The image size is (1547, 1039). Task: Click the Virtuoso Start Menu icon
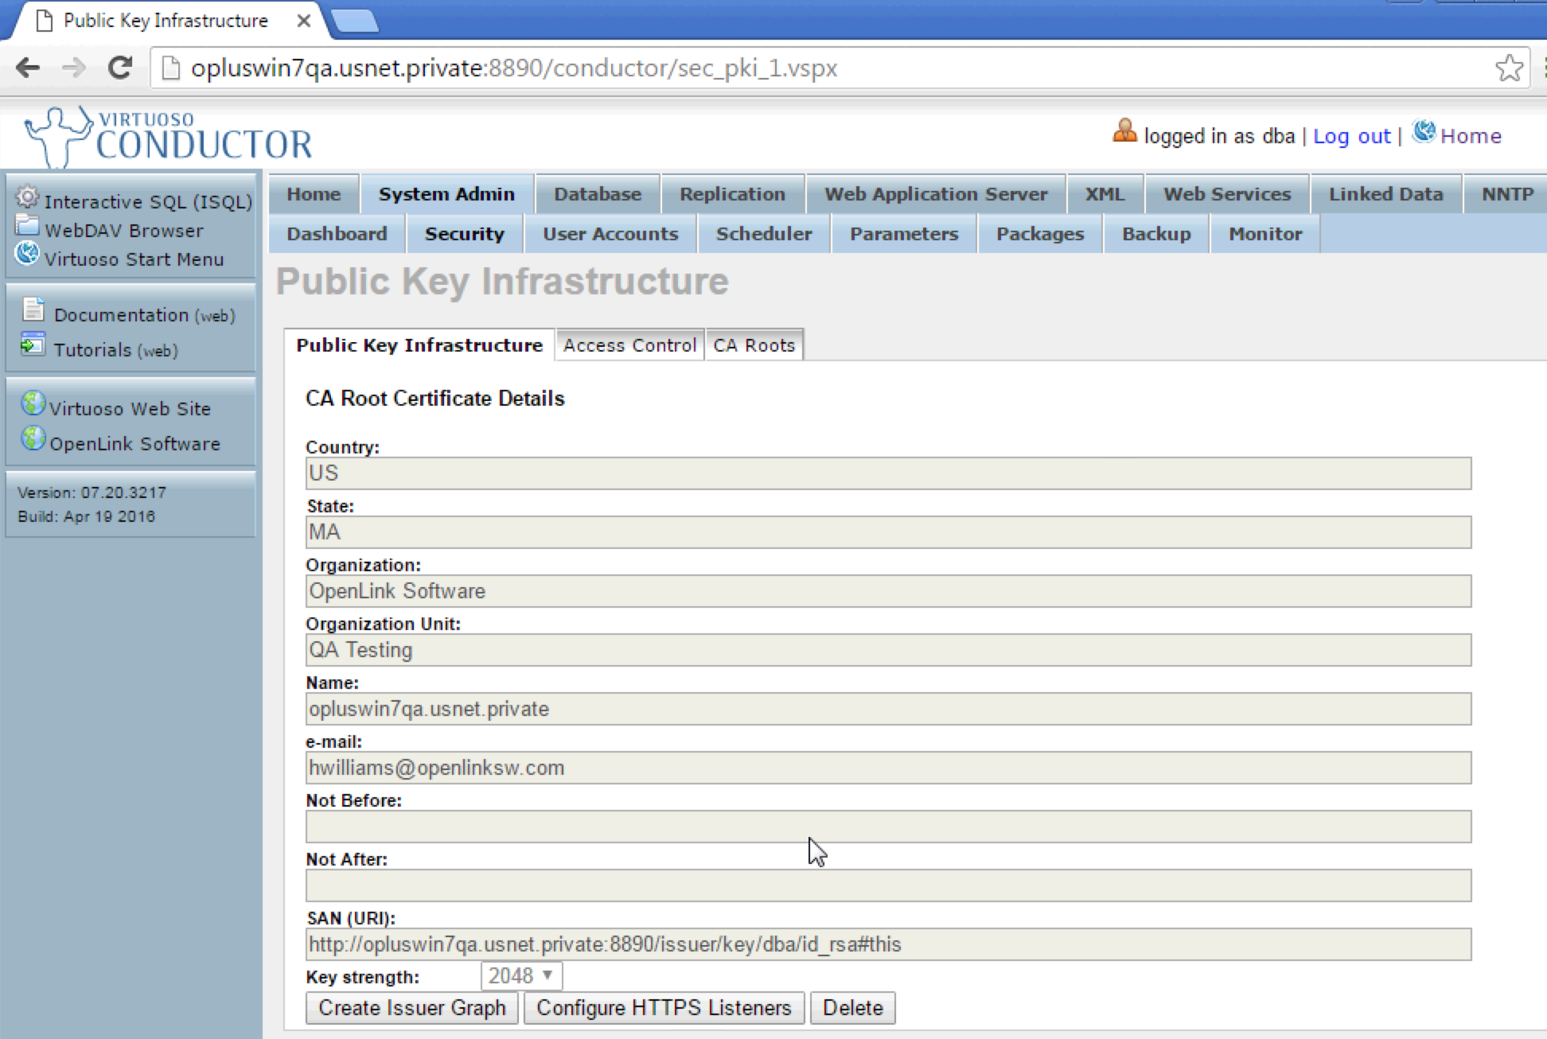(27, 254)
